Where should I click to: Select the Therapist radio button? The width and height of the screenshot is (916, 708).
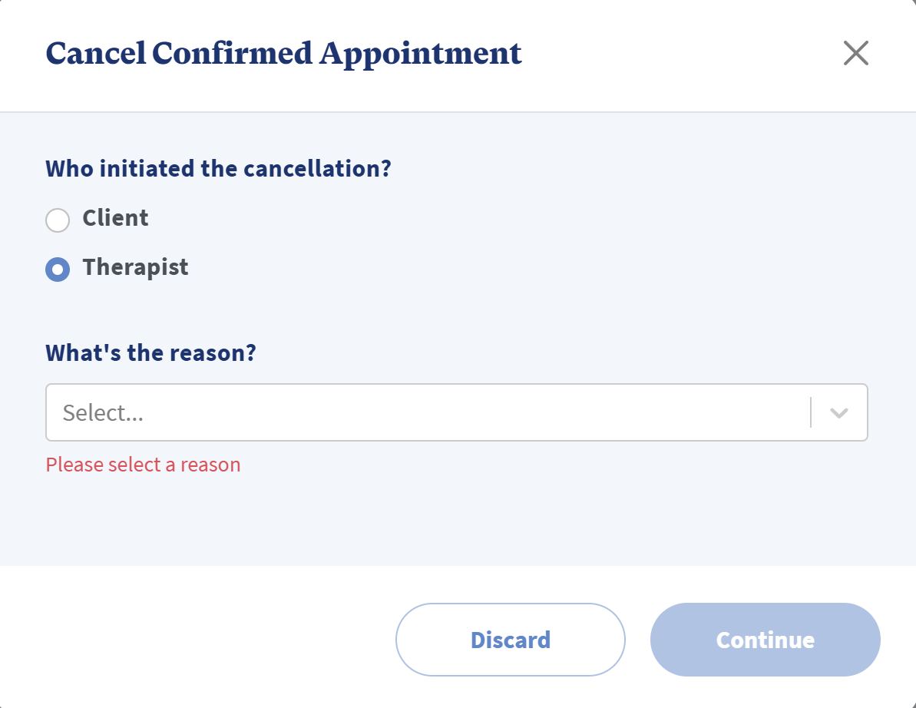point(58,270)
